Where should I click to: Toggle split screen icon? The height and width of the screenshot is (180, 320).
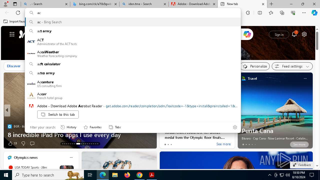click(260, 13)
